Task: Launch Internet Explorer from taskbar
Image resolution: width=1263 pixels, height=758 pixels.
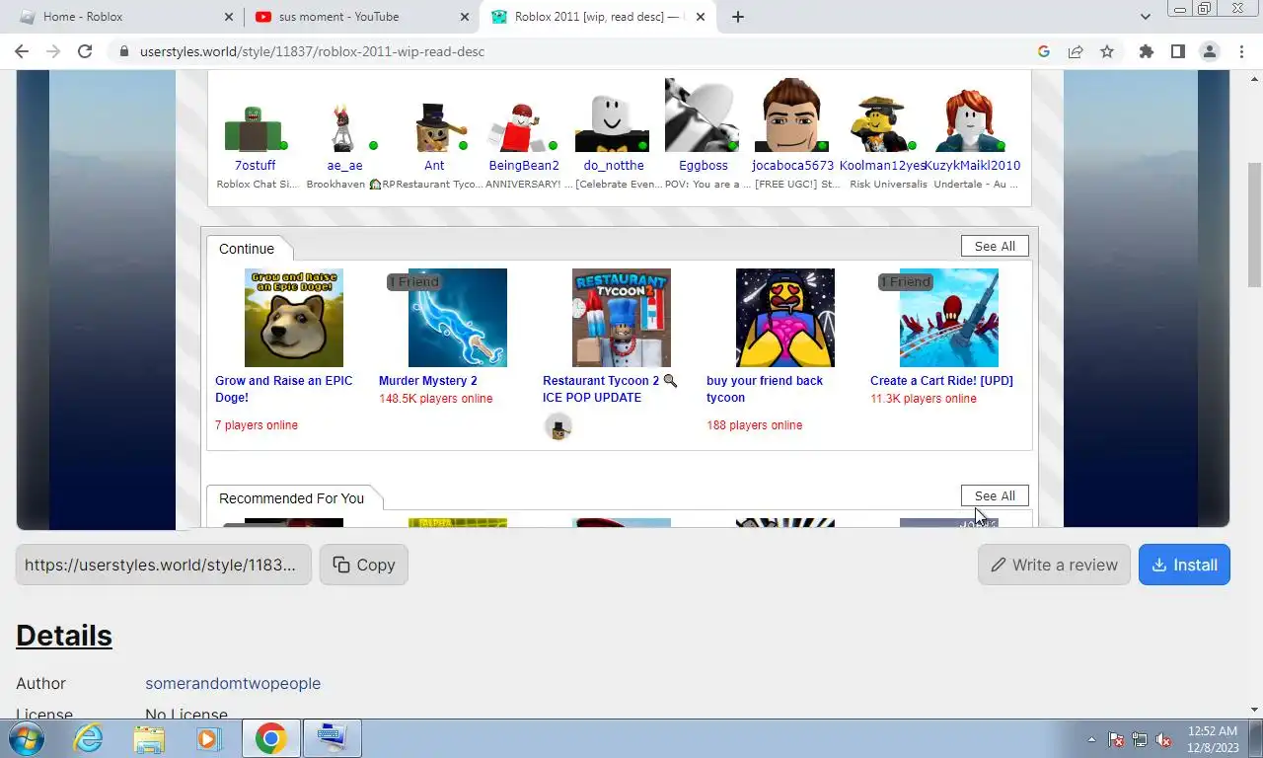Action: pyautogui.click(x=89, y=738)
